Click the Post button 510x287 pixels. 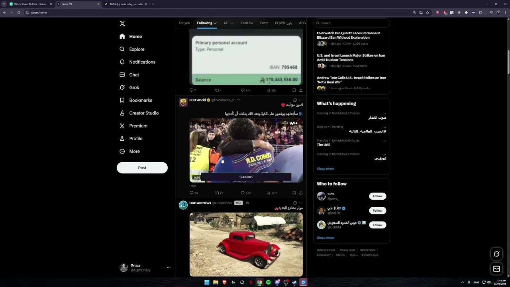[x=142, y=168]
